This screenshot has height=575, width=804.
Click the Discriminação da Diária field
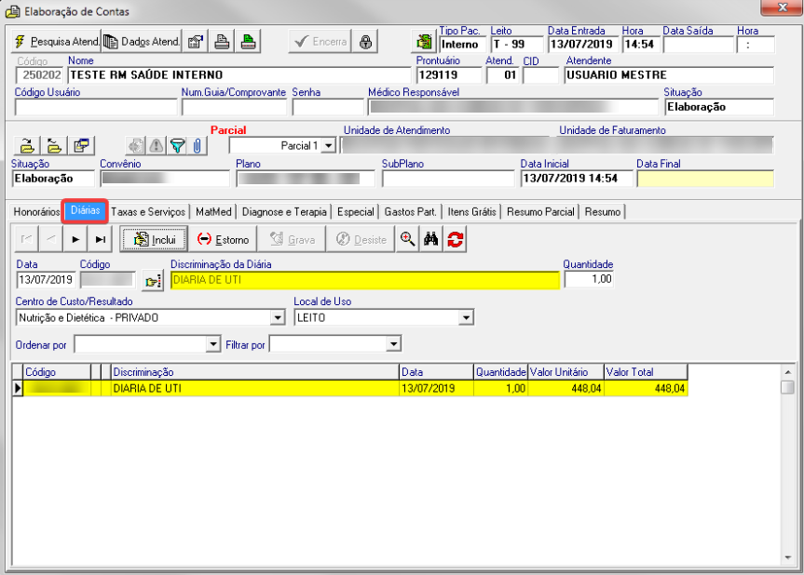pos(364,280)
